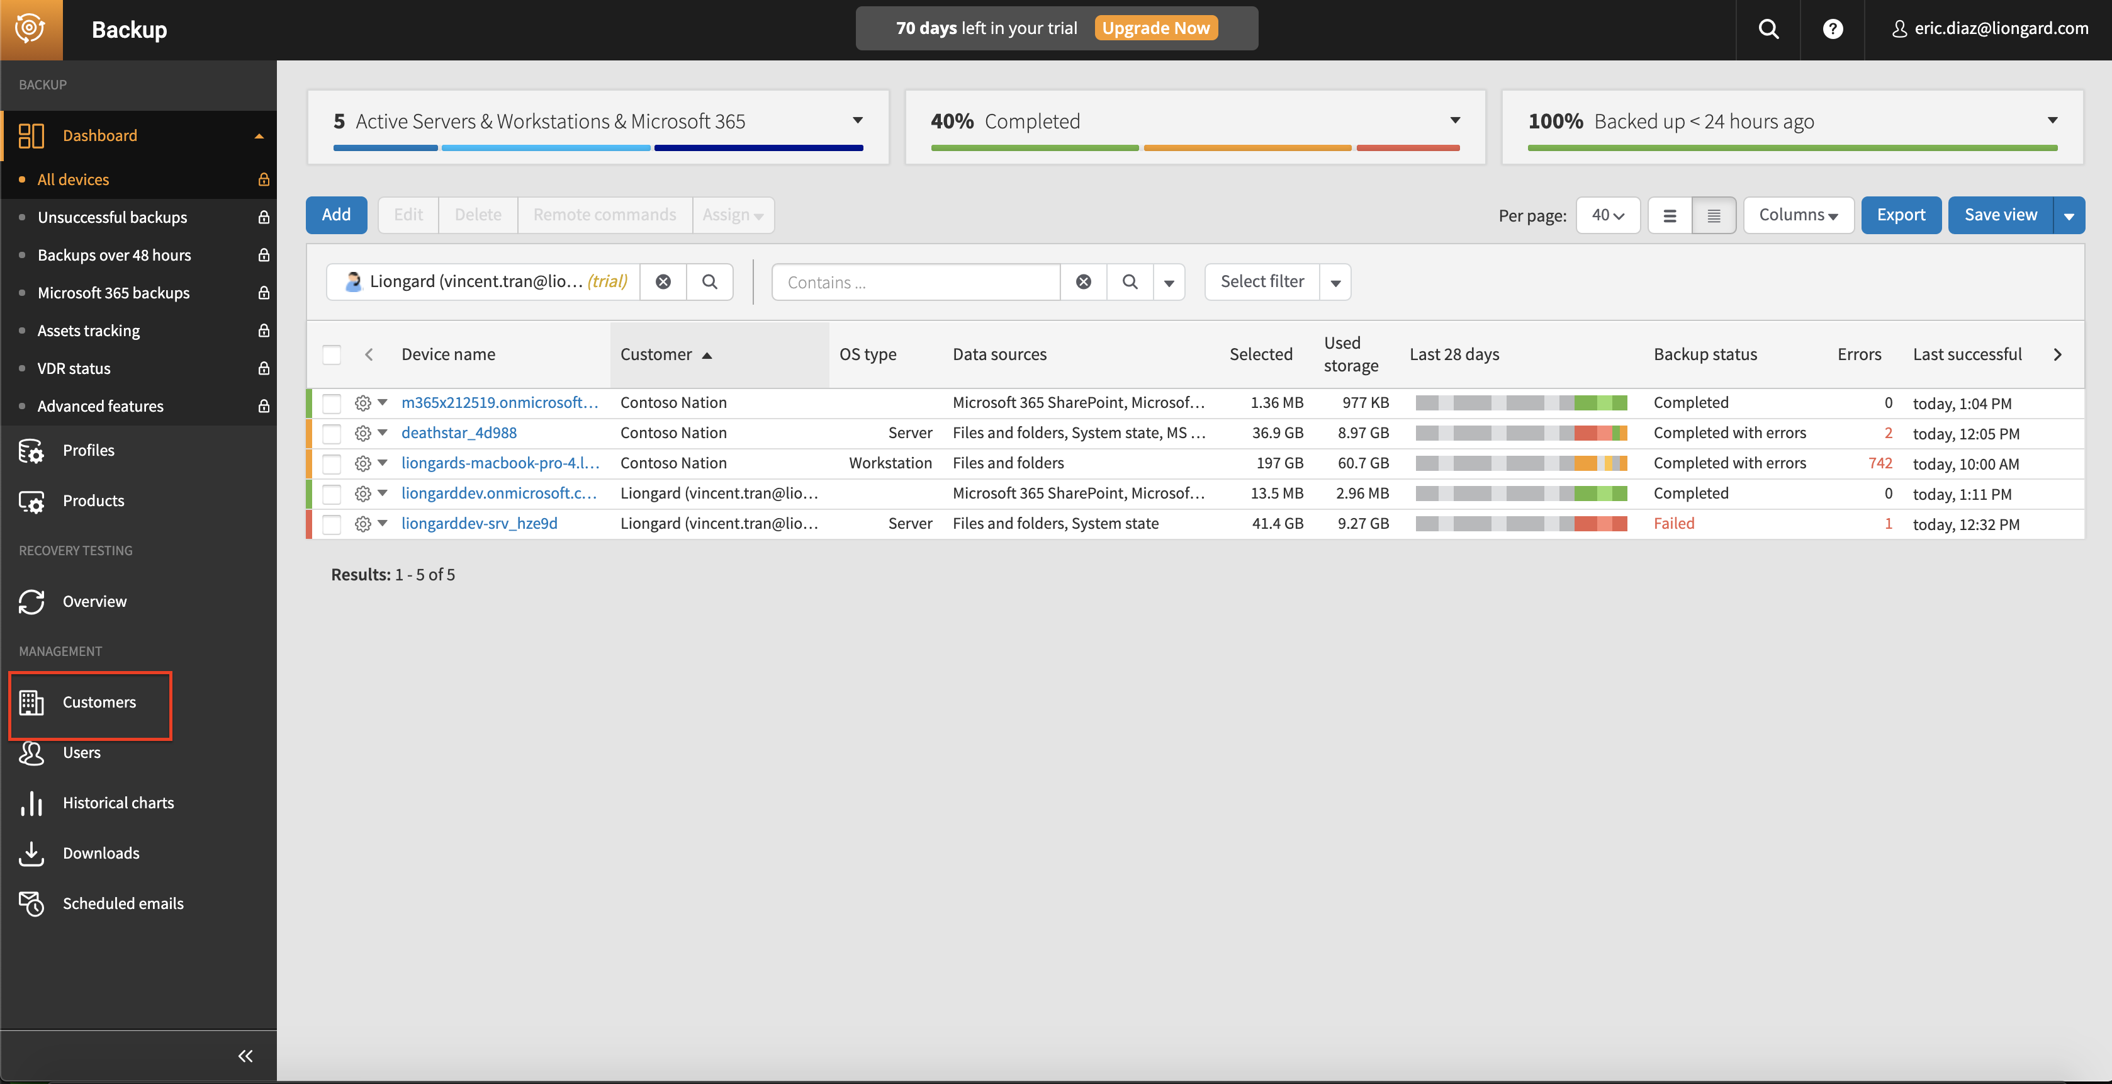Open Scheduled emails in sidebar

pos(123,903)
